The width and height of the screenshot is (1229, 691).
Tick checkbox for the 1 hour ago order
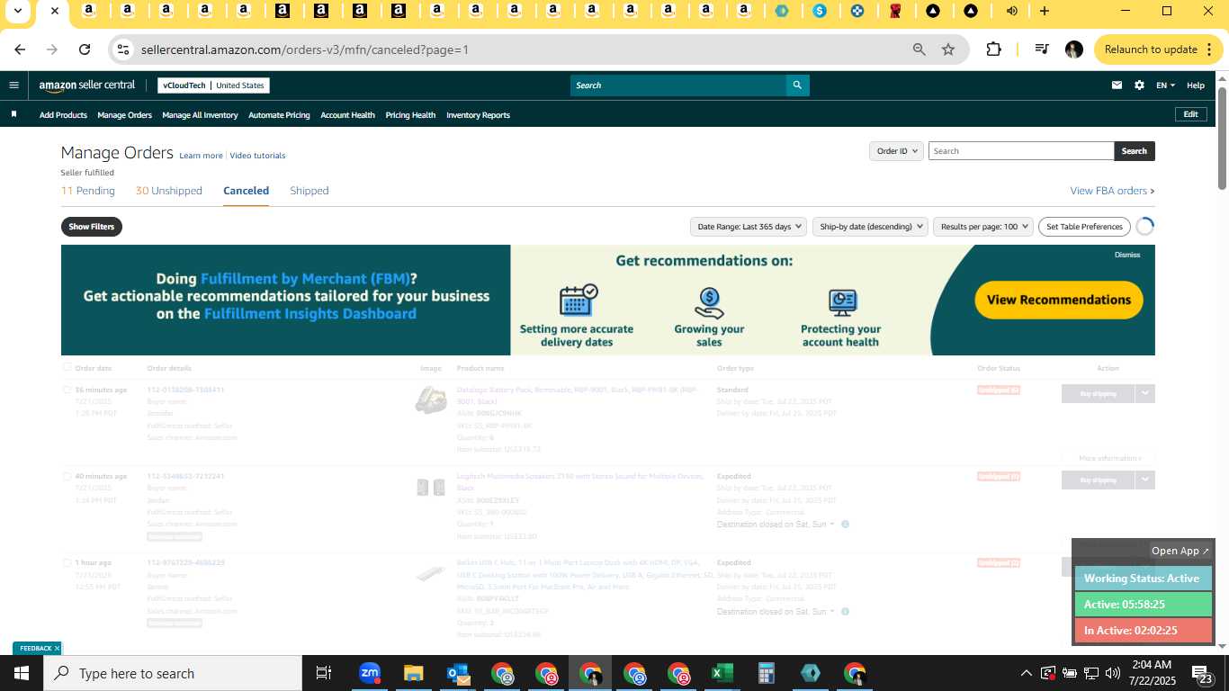point(67,562)
